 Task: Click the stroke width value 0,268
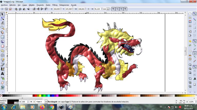[16, 103]
